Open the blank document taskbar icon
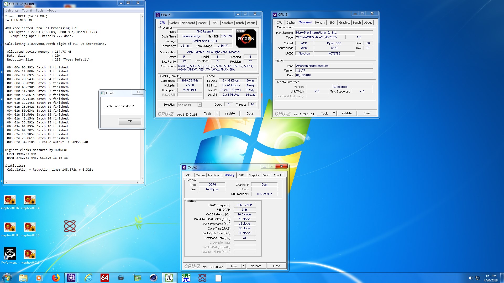The width and height of the screenshot is (504, 283). coord(218,278)
